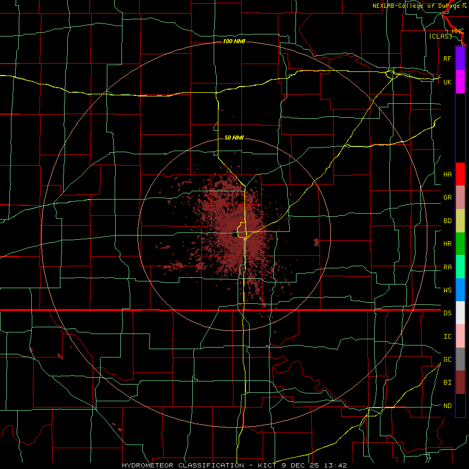Click the HA legend label
This screenshot has width=469, height=469.
(x=447, y=174)
